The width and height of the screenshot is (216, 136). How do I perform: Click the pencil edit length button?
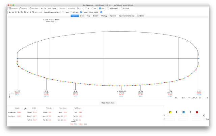point(25,108)
